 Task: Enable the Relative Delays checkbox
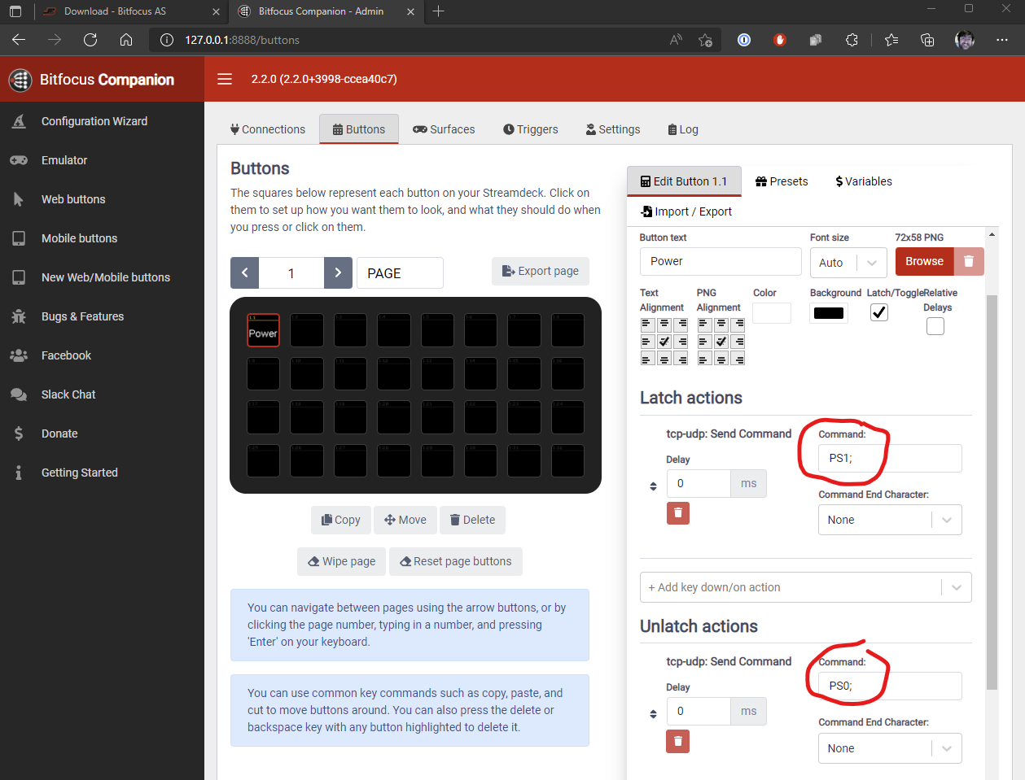[x=935, y=326]
